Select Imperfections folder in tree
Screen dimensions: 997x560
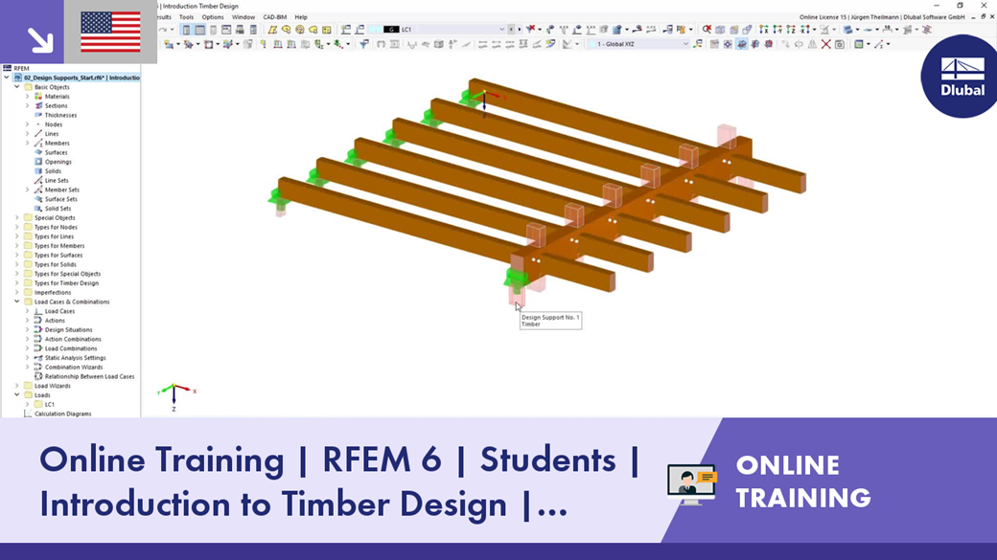(53, 293)
